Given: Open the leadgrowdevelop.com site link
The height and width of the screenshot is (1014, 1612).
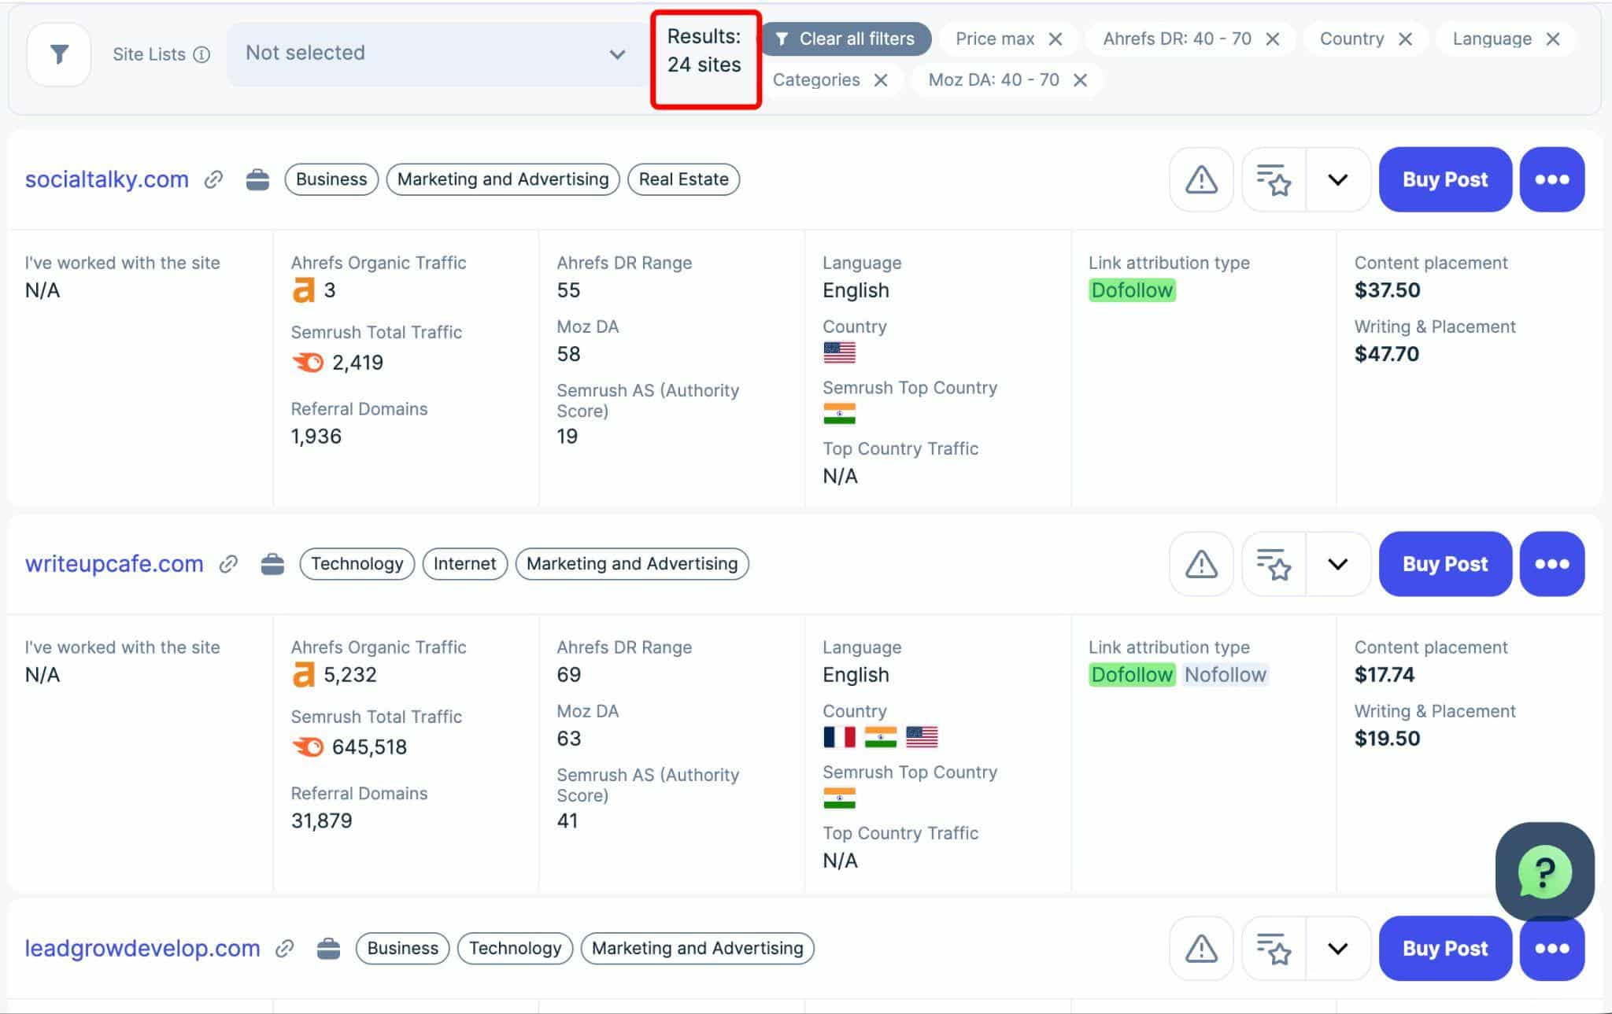Looking at the screenshot, I should [142, 949].
